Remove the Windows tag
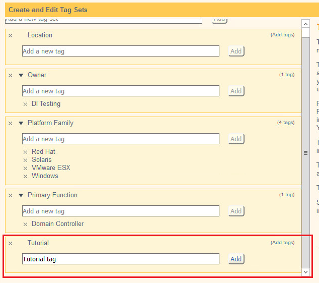The width and height of the screenshot is (319, 283). pos(25,176)
